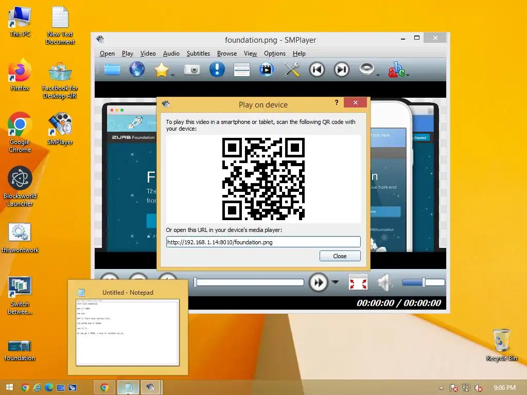This screenshot has width=527, height=395.
Task: Click the running Notepad taskbar button
Action: pyautogui.click(x=128, y=388)
